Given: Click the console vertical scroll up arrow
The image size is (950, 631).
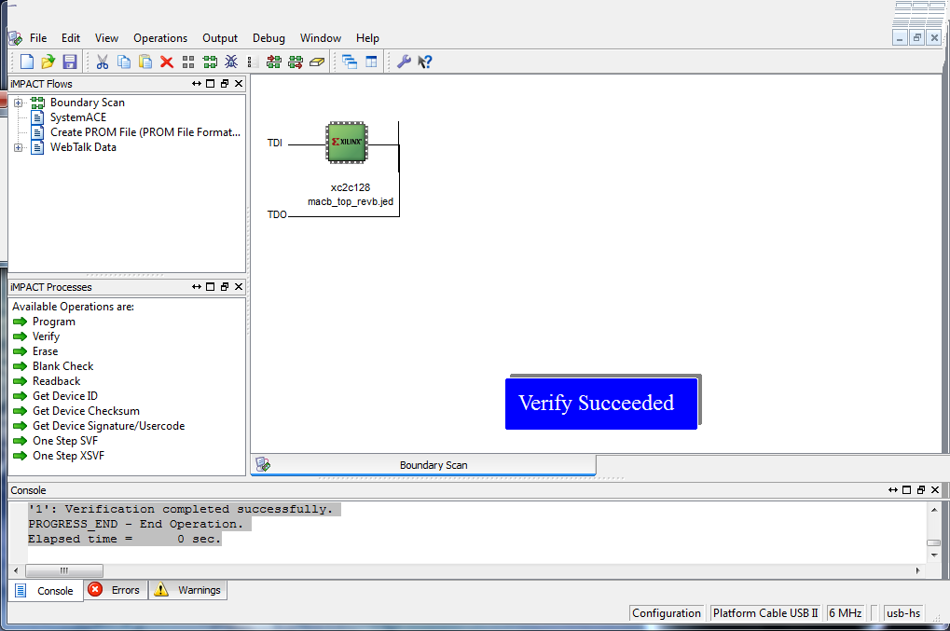Looking at the screenshot, I should click(933, 510).
